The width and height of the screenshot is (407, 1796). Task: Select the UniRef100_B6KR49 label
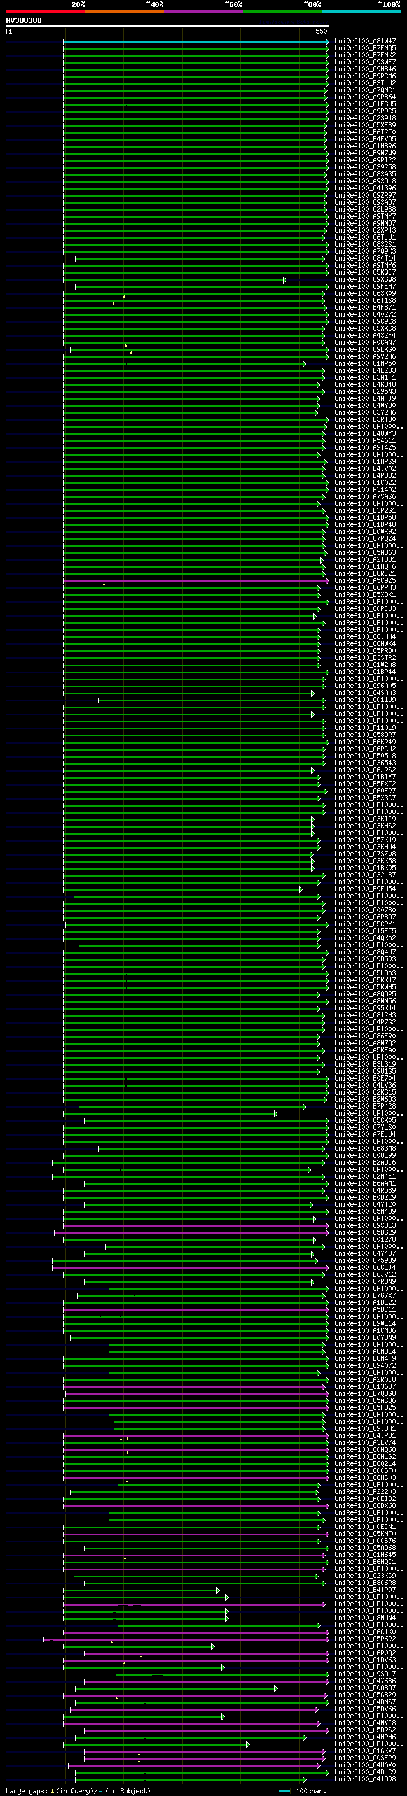[365, 742]
